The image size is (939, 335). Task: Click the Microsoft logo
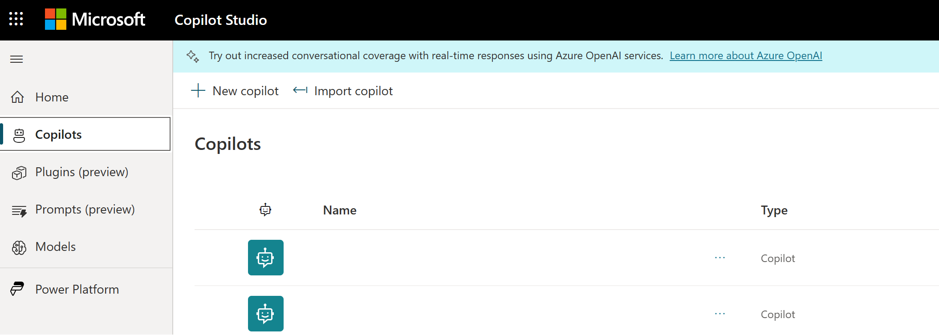[95, 20]
